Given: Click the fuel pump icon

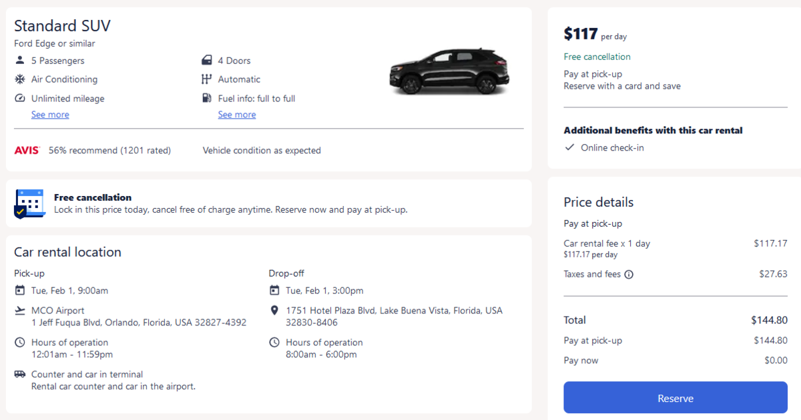Looking at the screenshot, I should [207, 99].
